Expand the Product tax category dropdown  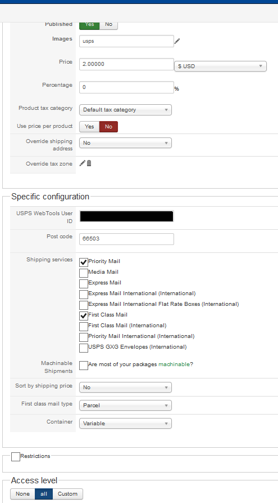click(125, 110)
